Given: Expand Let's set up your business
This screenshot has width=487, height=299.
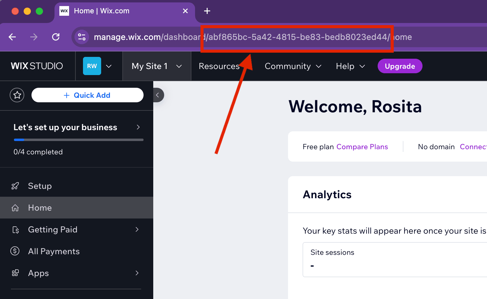Looking at the screenshot, I should [77, 127].
